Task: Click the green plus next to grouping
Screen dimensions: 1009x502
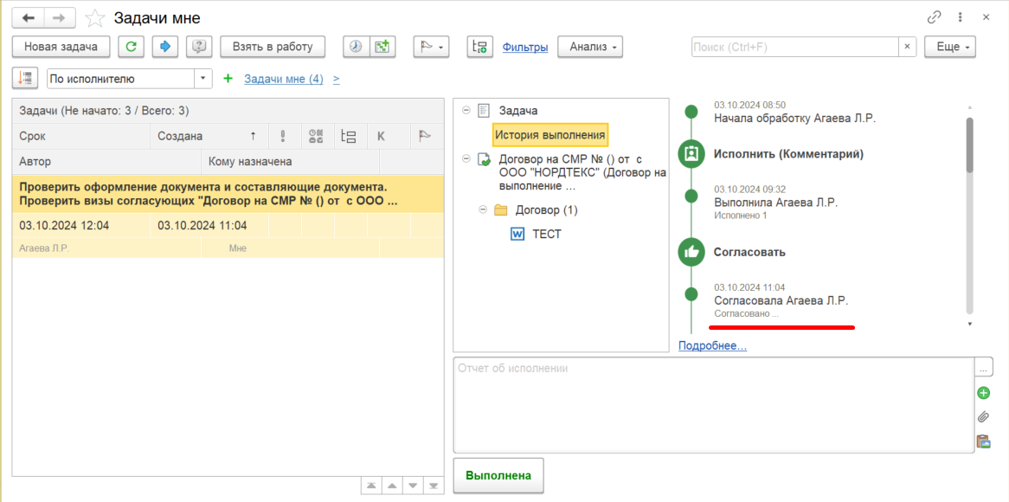Action: tap(227, 79)
